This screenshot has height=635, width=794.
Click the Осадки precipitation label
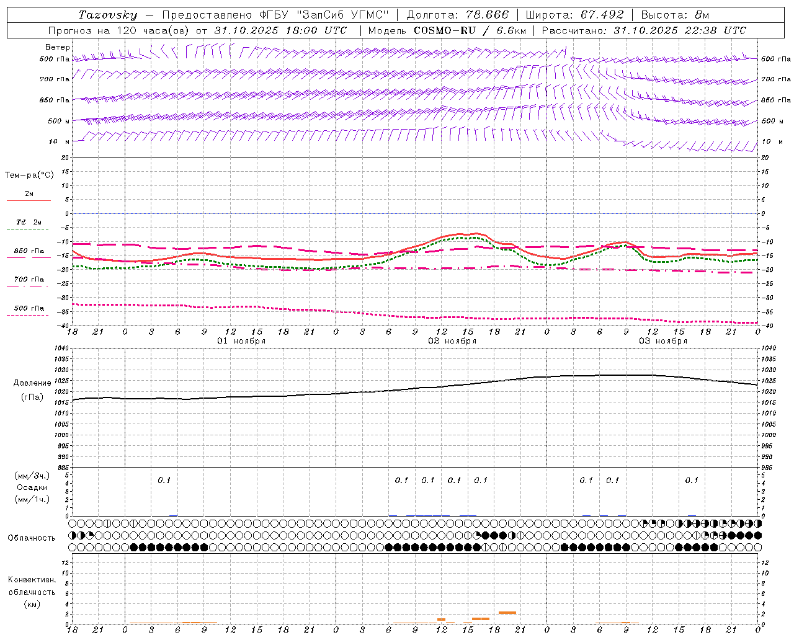(32, 487)
